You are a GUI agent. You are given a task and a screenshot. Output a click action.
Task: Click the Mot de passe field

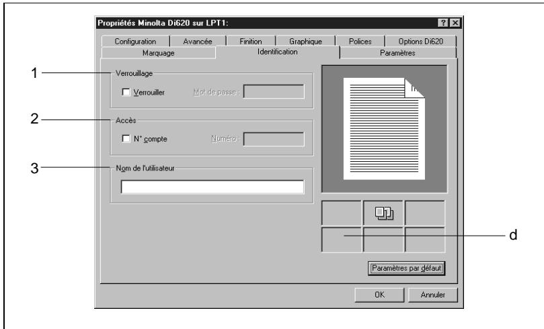tap(274, 91)
